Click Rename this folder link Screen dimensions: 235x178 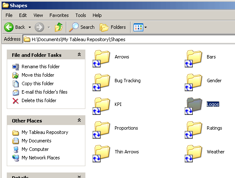(41, 67)
